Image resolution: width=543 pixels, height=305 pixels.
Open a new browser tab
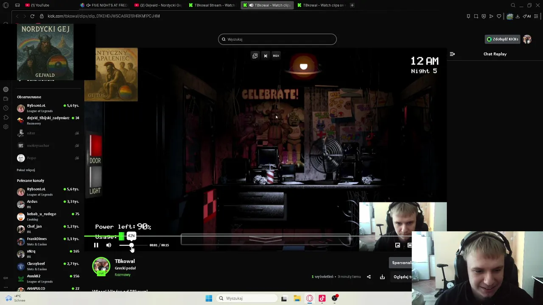point(352,5)
